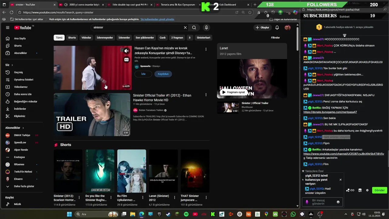Open more options for Lanet (Sinister) 2012 short
389x219 pixels.
point(174,197)
